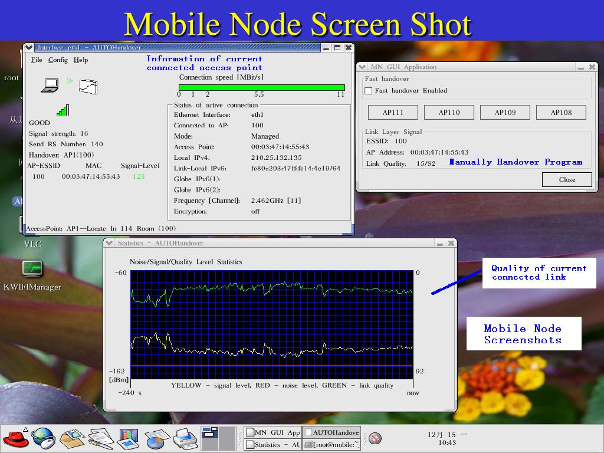Click the MAC address 00:03:47:14:55:43 in AP list
Screen dimensions: 604x453
(x=91, y=176)
